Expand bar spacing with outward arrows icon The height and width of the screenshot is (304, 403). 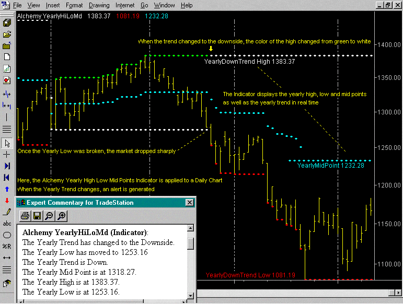click(7, 106)
